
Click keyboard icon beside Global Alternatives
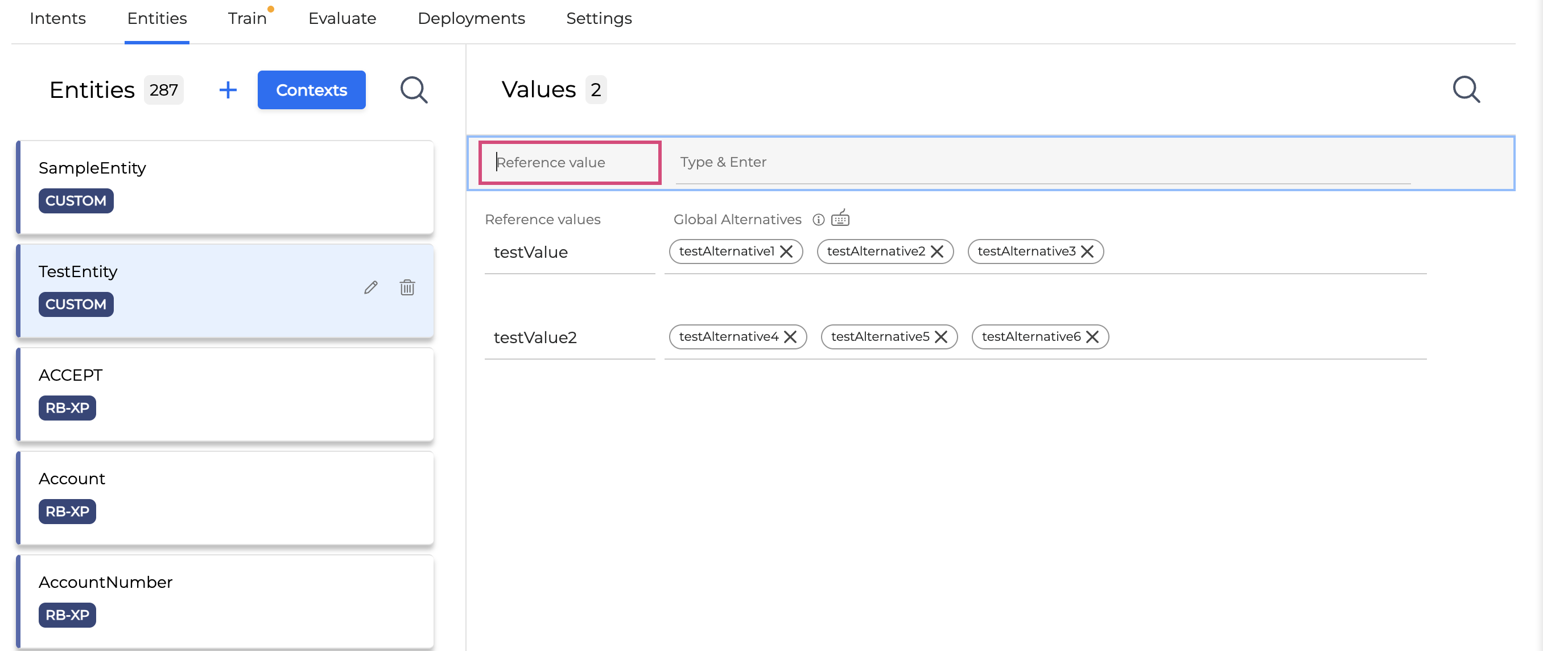pyautogui.click(x=840, y=218)
